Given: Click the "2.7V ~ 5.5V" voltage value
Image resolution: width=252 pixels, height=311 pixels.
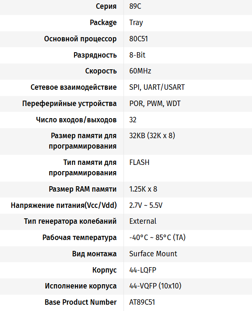Looking at the screenshot, I should [x=146, y=205].
